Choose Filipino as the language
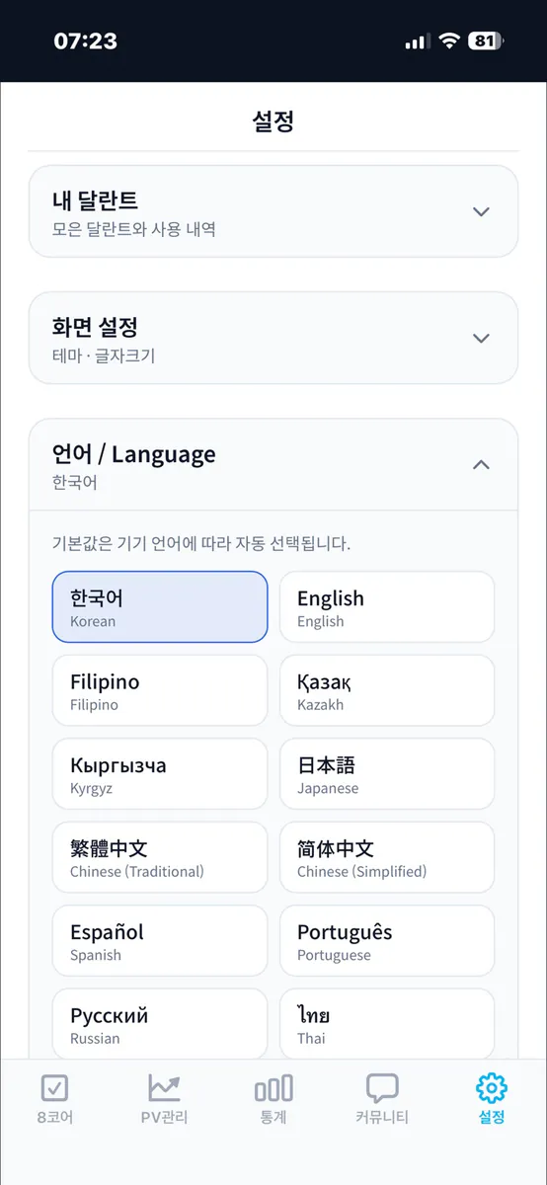Screen dimensions: 547x1185 click(160, 690)
